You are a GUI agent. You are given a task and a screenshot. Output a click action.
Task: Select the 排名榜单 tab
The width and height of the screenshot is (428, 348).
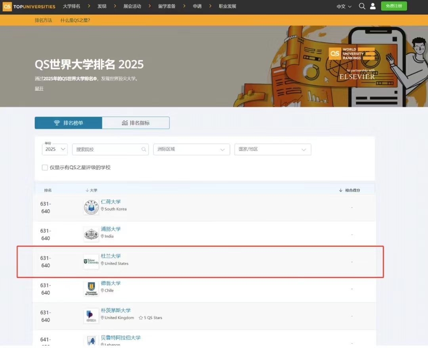(69, 123)
